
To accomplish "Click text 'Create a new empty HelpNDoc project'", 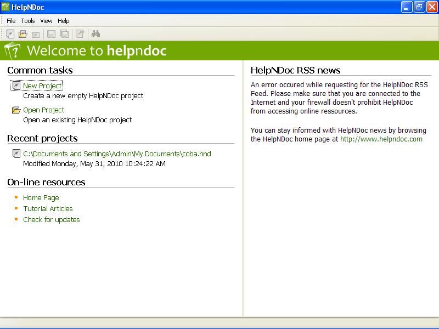I will (83, 95).
